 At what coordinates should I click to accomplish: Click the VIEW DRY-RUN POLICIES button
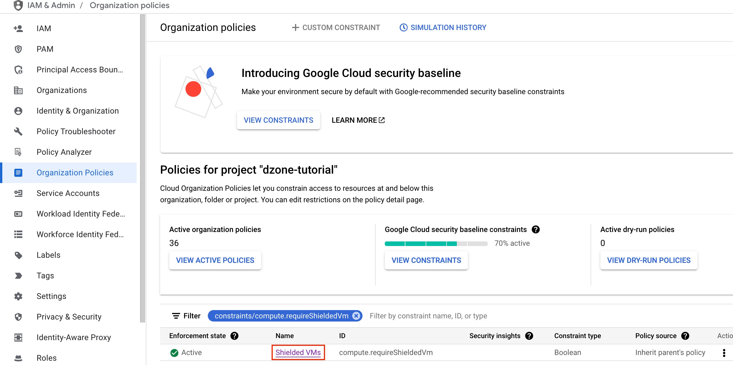(x=648, y=260)
